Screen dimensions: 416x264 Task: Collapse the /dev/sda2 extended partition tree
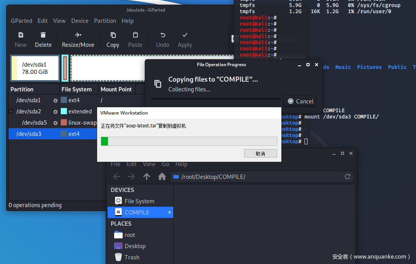click(11, 111)
